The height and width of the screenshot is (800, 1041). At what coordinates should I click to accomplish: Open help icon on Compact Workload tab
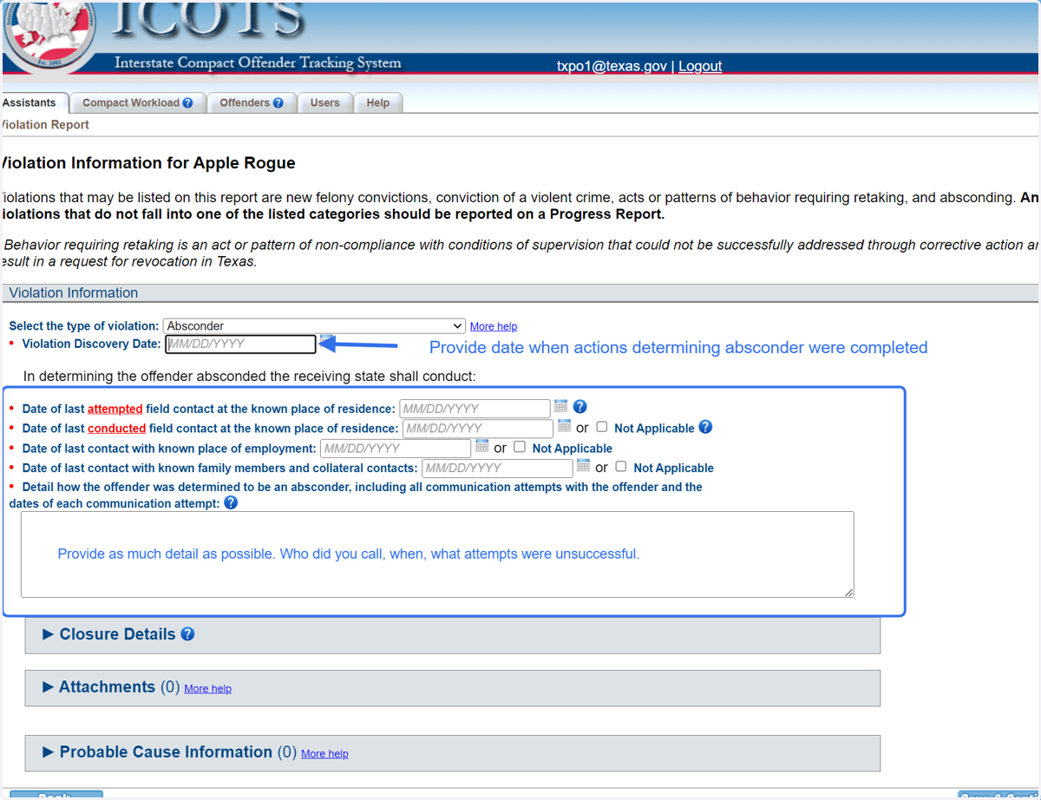(187, 103)
